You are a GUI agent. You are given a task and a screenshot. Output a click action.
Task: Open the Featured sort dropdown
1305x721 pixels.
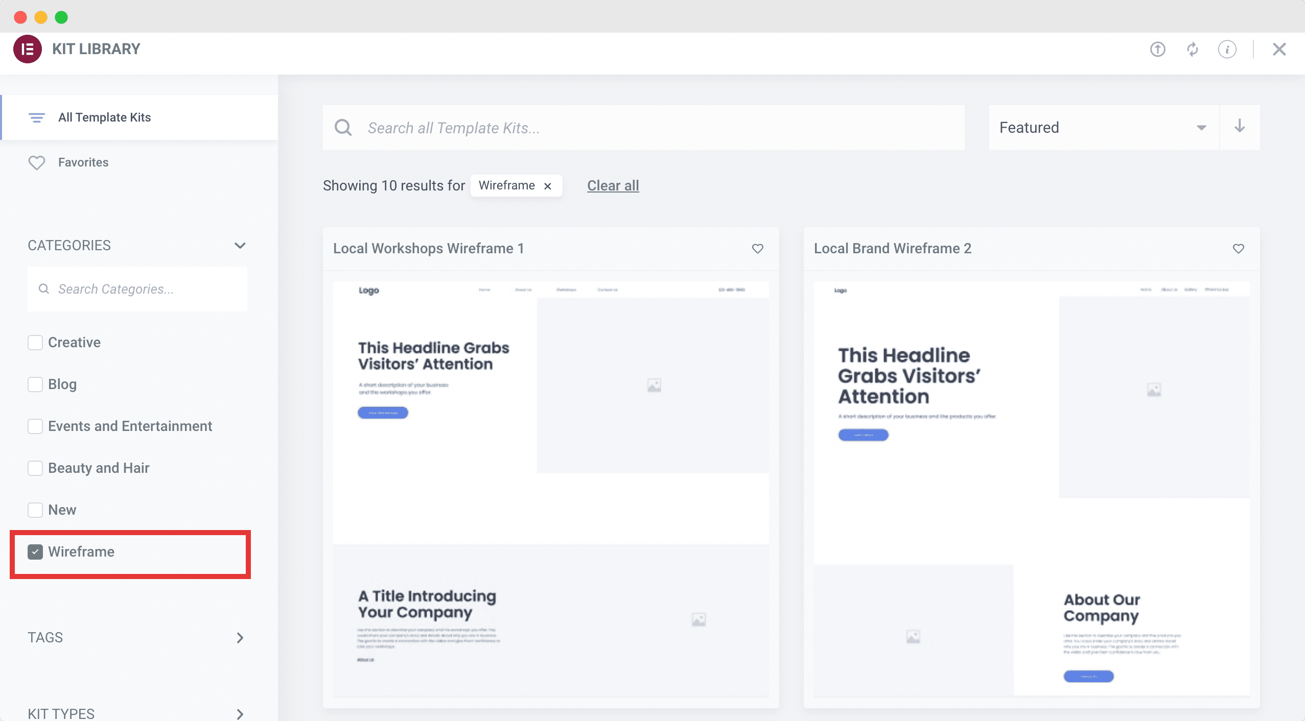[1103, 127]
